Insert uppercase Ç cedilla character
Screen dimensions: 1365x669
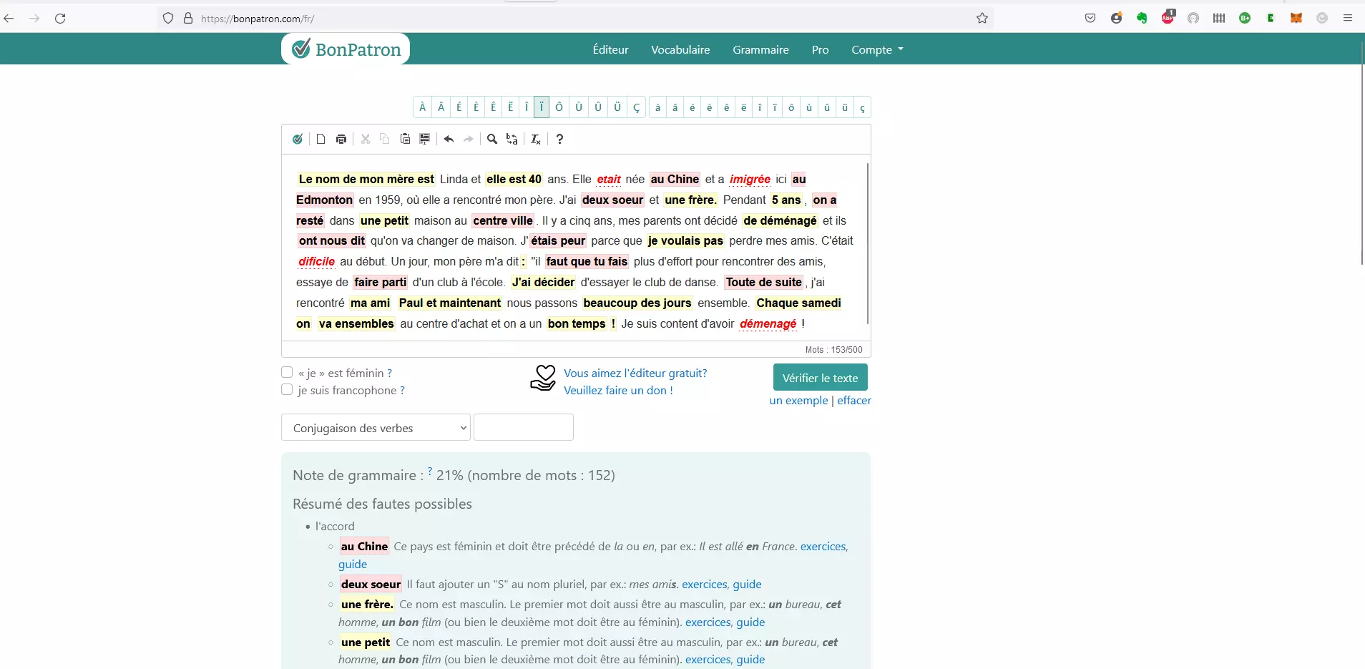tap(637, 107)
